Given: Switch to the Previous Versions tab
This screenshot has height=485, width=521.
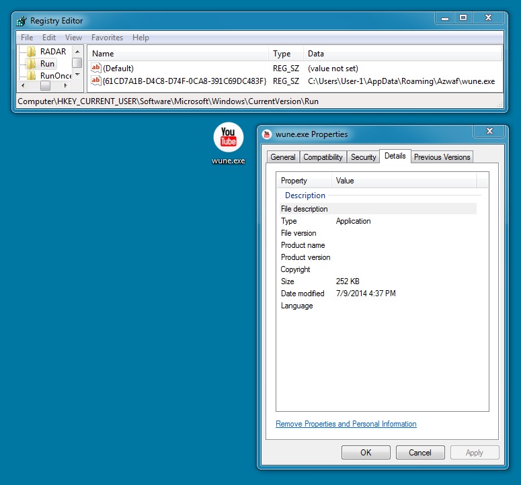Looking at the screenshot, I should (442, 157).
